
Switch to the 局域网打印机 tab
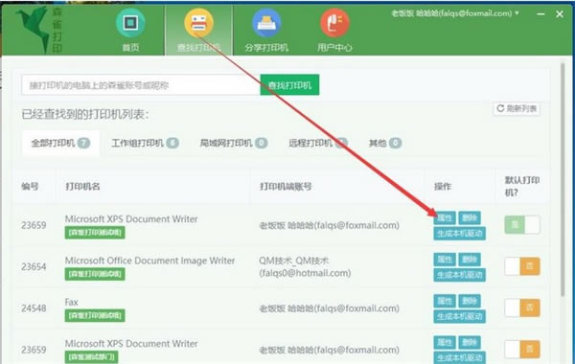pyautogui.click(x=234, y=143)
